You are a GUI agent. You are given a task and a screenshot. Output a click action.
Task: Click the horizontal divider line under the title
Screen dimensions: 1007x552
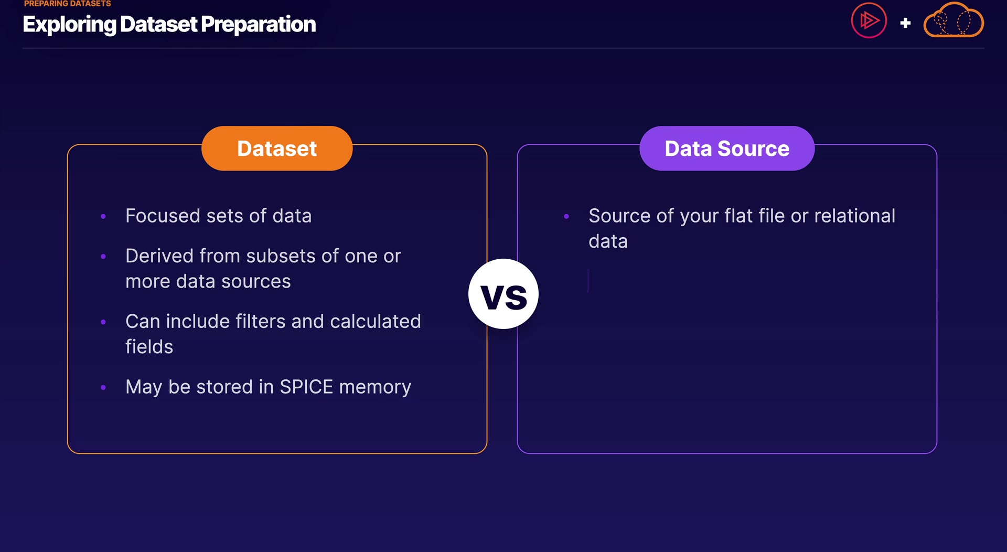504,48
